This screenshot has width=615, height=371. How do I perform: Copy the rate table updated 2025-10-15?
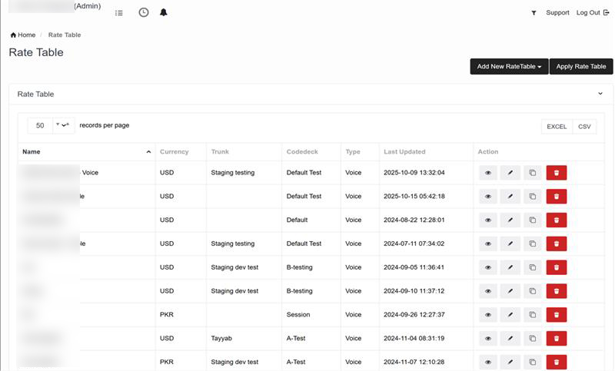point(532,197)
